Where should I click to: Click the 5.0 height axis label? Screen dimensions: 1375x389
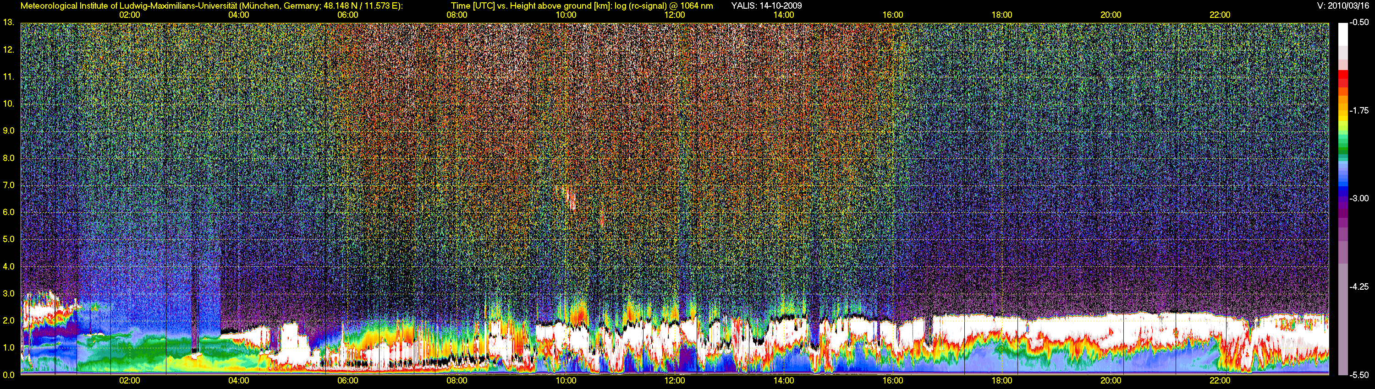point(9,239)
